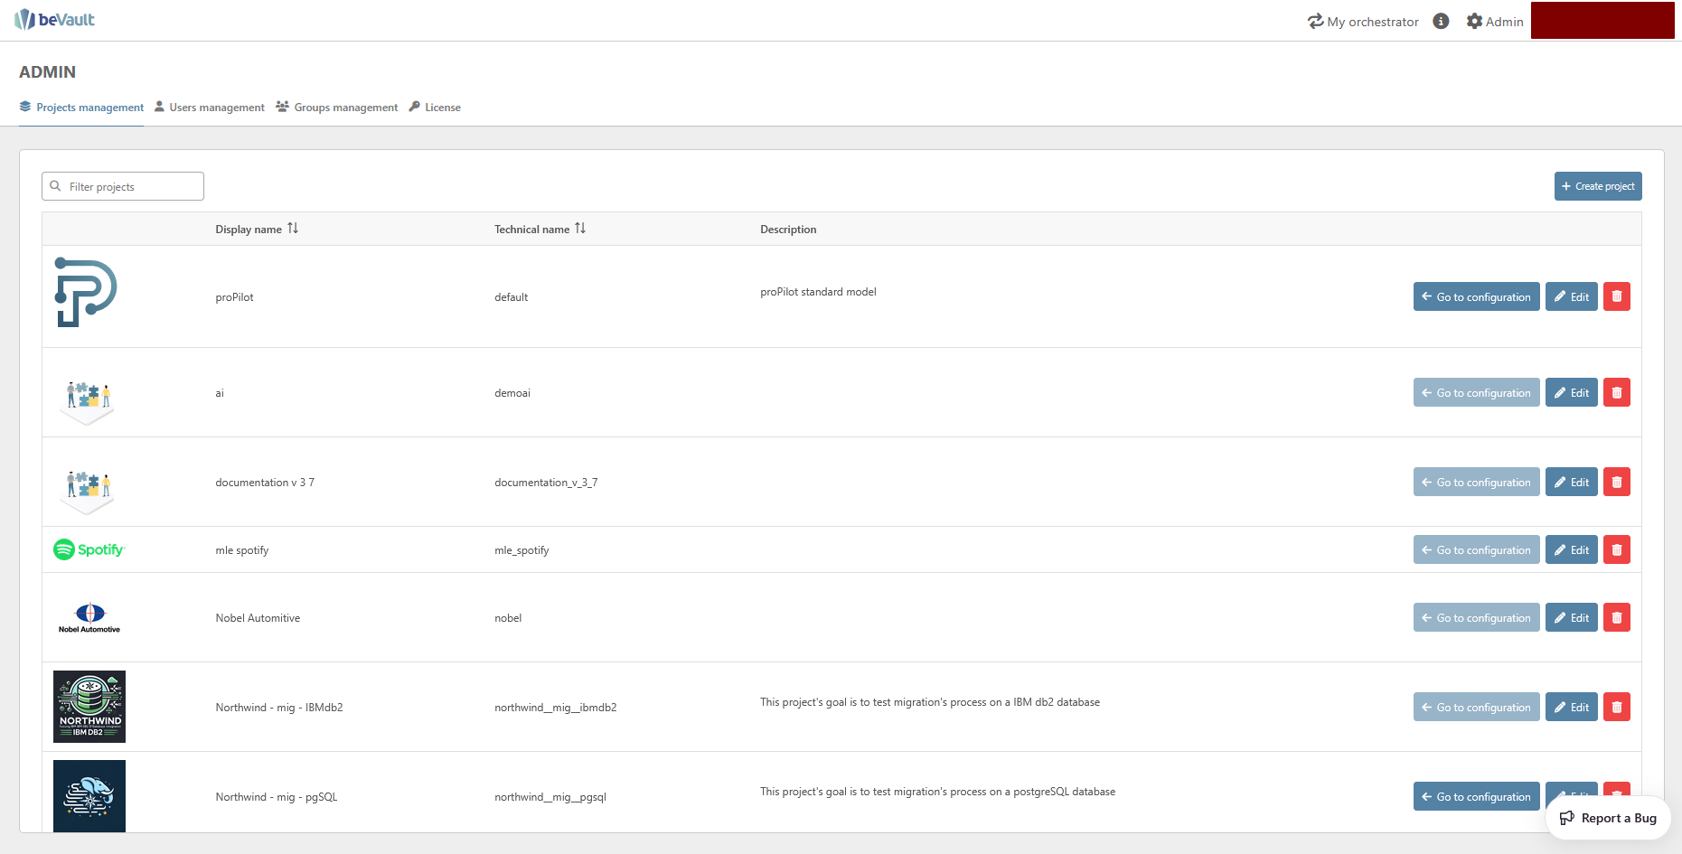
Task: Delete Northwind - mig - IBMdb2 project
Action: pos(1616,707)
